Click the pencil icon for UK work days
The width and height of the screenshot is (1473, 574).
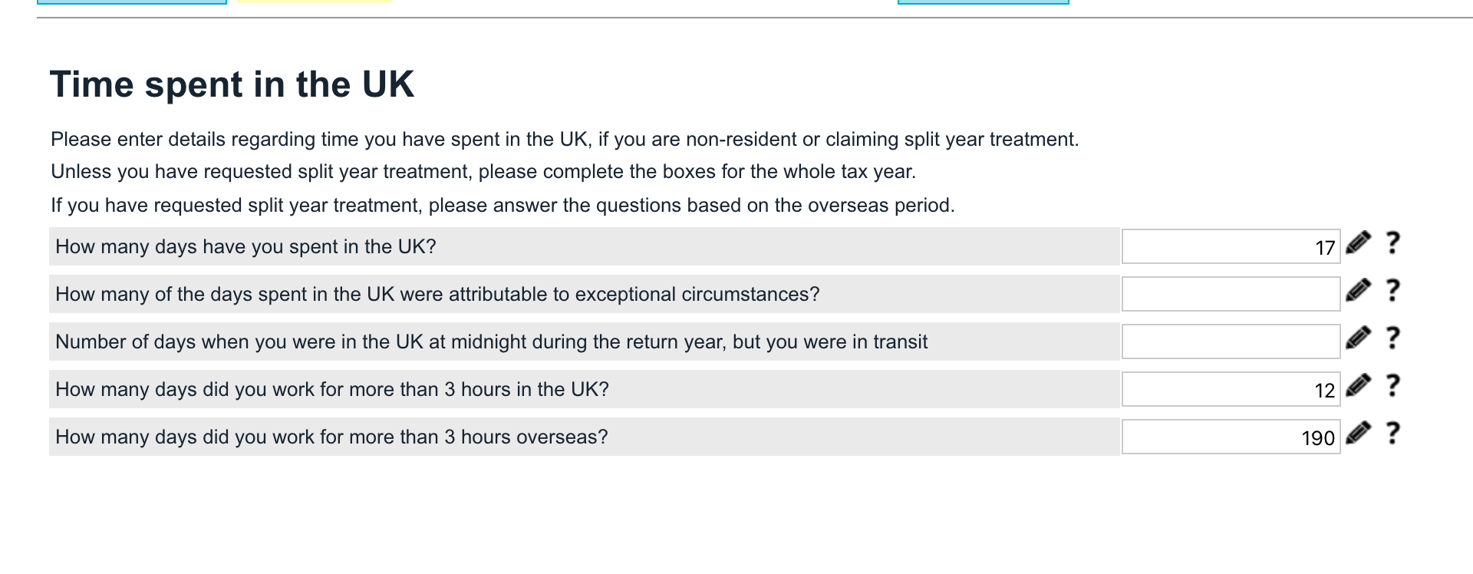(1358, 386)
